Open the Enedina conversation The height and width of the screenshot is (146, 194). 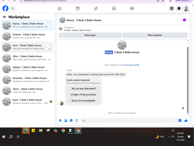coord(27,36)
